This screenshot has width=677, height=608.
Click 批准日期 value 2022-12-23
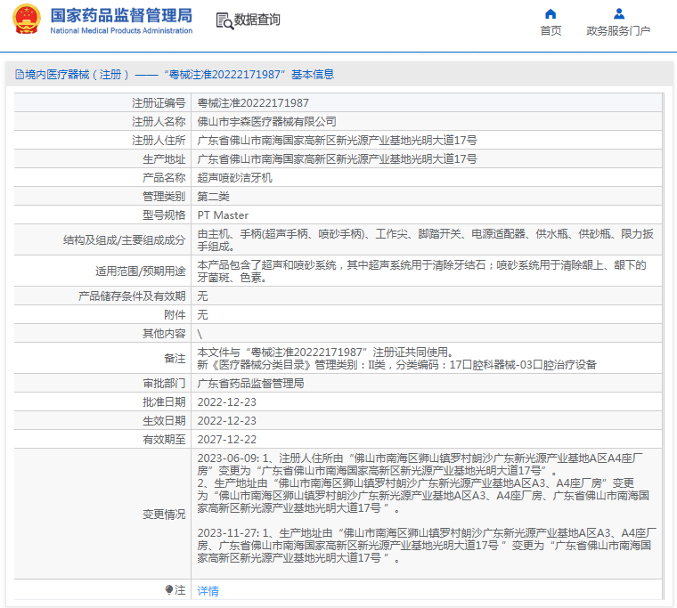226,402
